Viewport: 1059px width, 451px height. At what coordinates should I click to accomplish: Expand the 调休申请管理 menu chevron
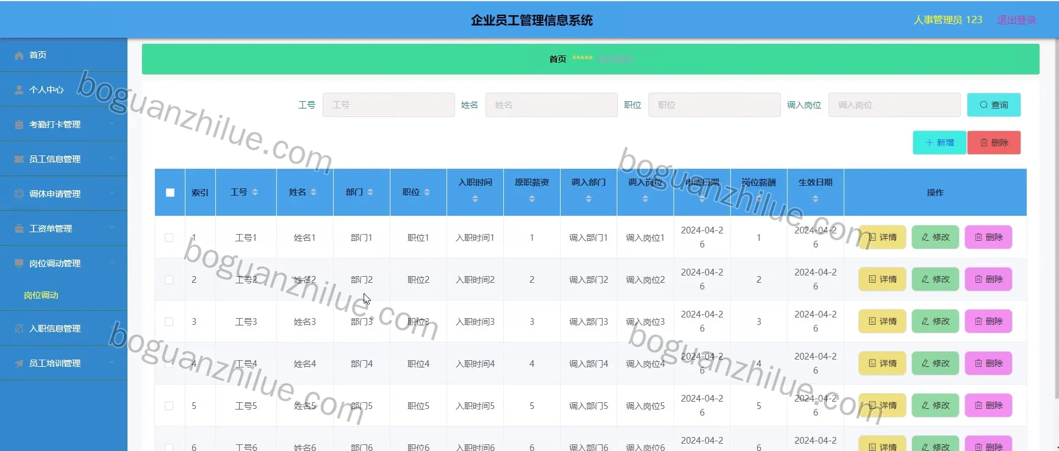112,193
